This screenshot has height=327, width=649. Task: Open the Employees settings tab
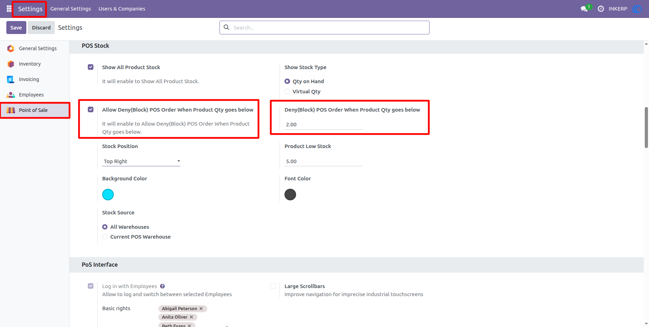tap(35, 95)
